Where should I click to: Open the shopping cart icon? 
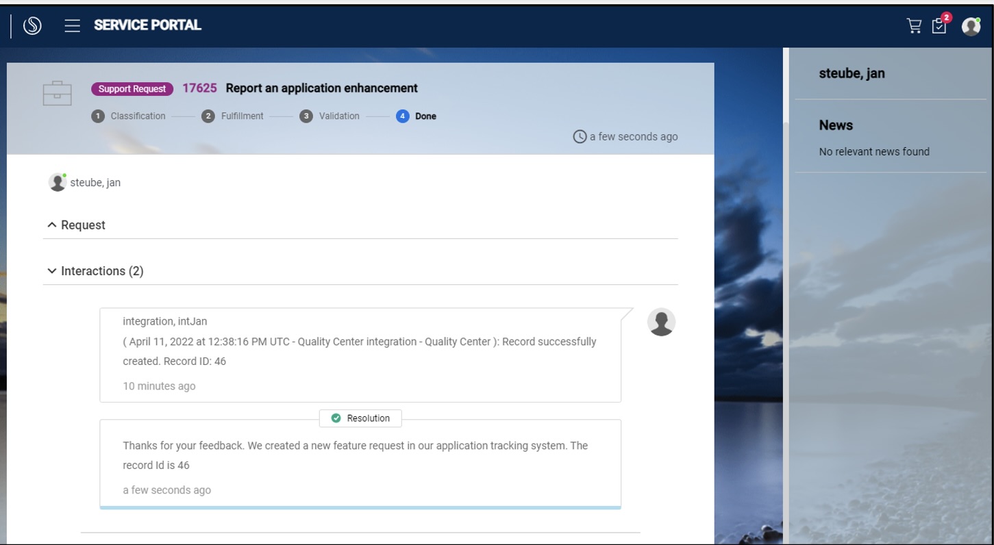tap(915, 25)
